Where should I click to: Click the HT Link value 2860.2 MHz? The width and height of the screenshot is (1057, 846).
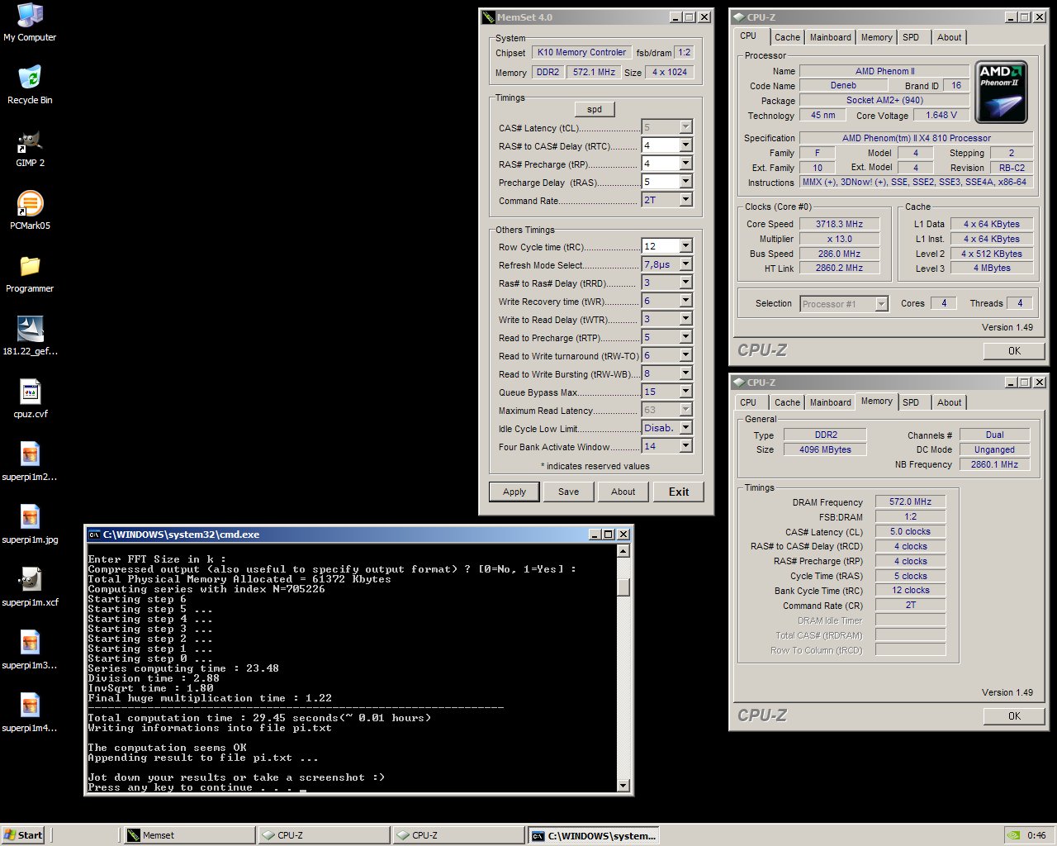coord(839,269)
